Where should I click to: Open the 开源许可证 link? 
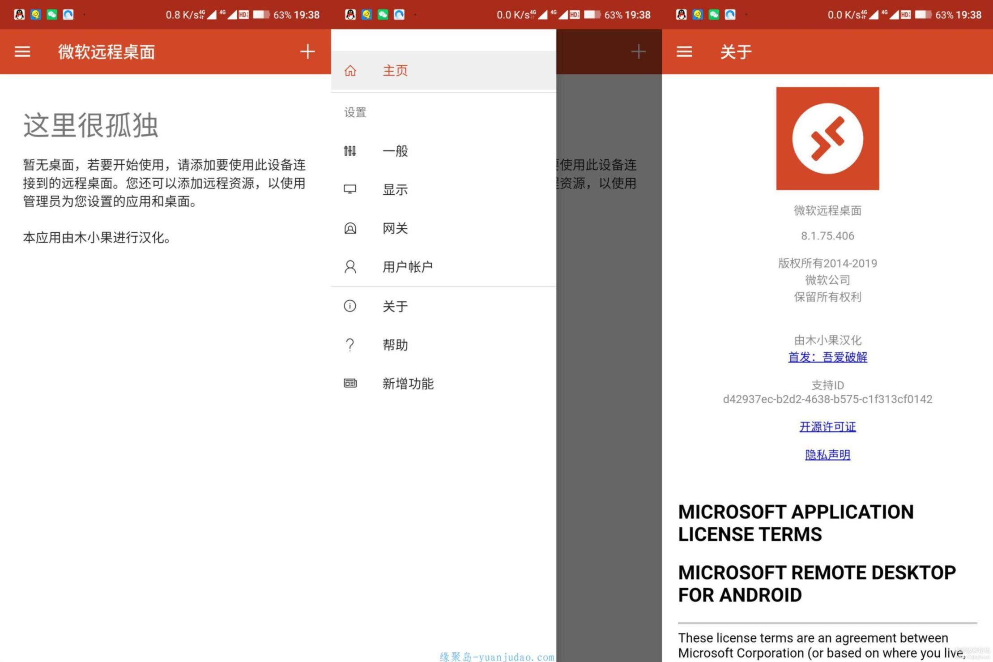click(x=827, y=427)
